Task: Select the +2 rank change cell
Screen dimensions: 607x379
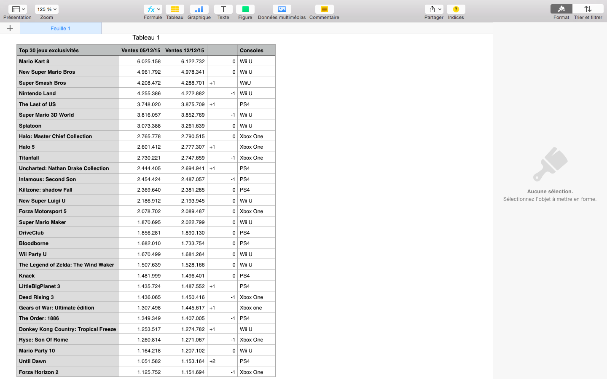Action: tap(222, 361)
